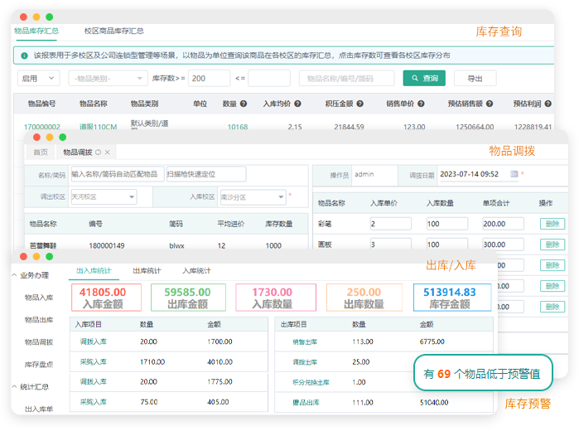This screenshot has height=431, width=579.
Task: Open the 出库统计 tab
Action: tap(147, 271)
